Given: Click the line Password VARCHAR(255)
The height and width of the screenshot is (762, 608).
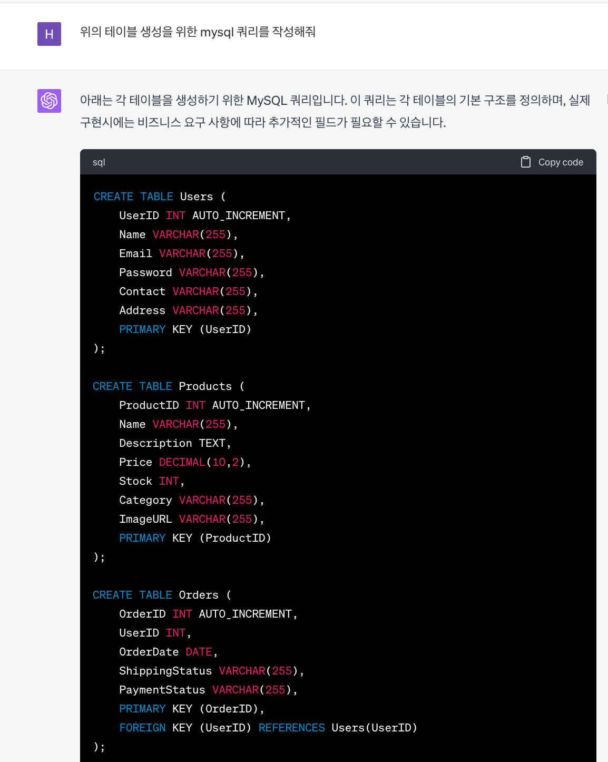Looking at the screenshot, I should tap(192, 272).
